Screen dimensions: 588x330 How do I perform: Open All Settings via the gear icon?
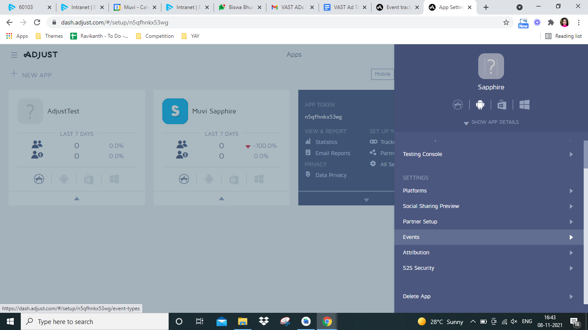pyautogui.click(x=373, y=164)
